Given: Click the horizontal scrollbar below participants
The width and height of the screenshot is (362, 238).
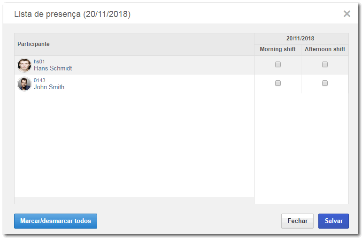Looking at the screenshot, I should [x=134, y=200].
